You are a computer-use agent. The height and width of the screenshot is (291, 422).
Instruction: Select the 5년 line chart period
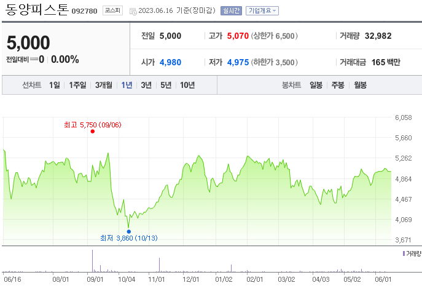point(166,85)
